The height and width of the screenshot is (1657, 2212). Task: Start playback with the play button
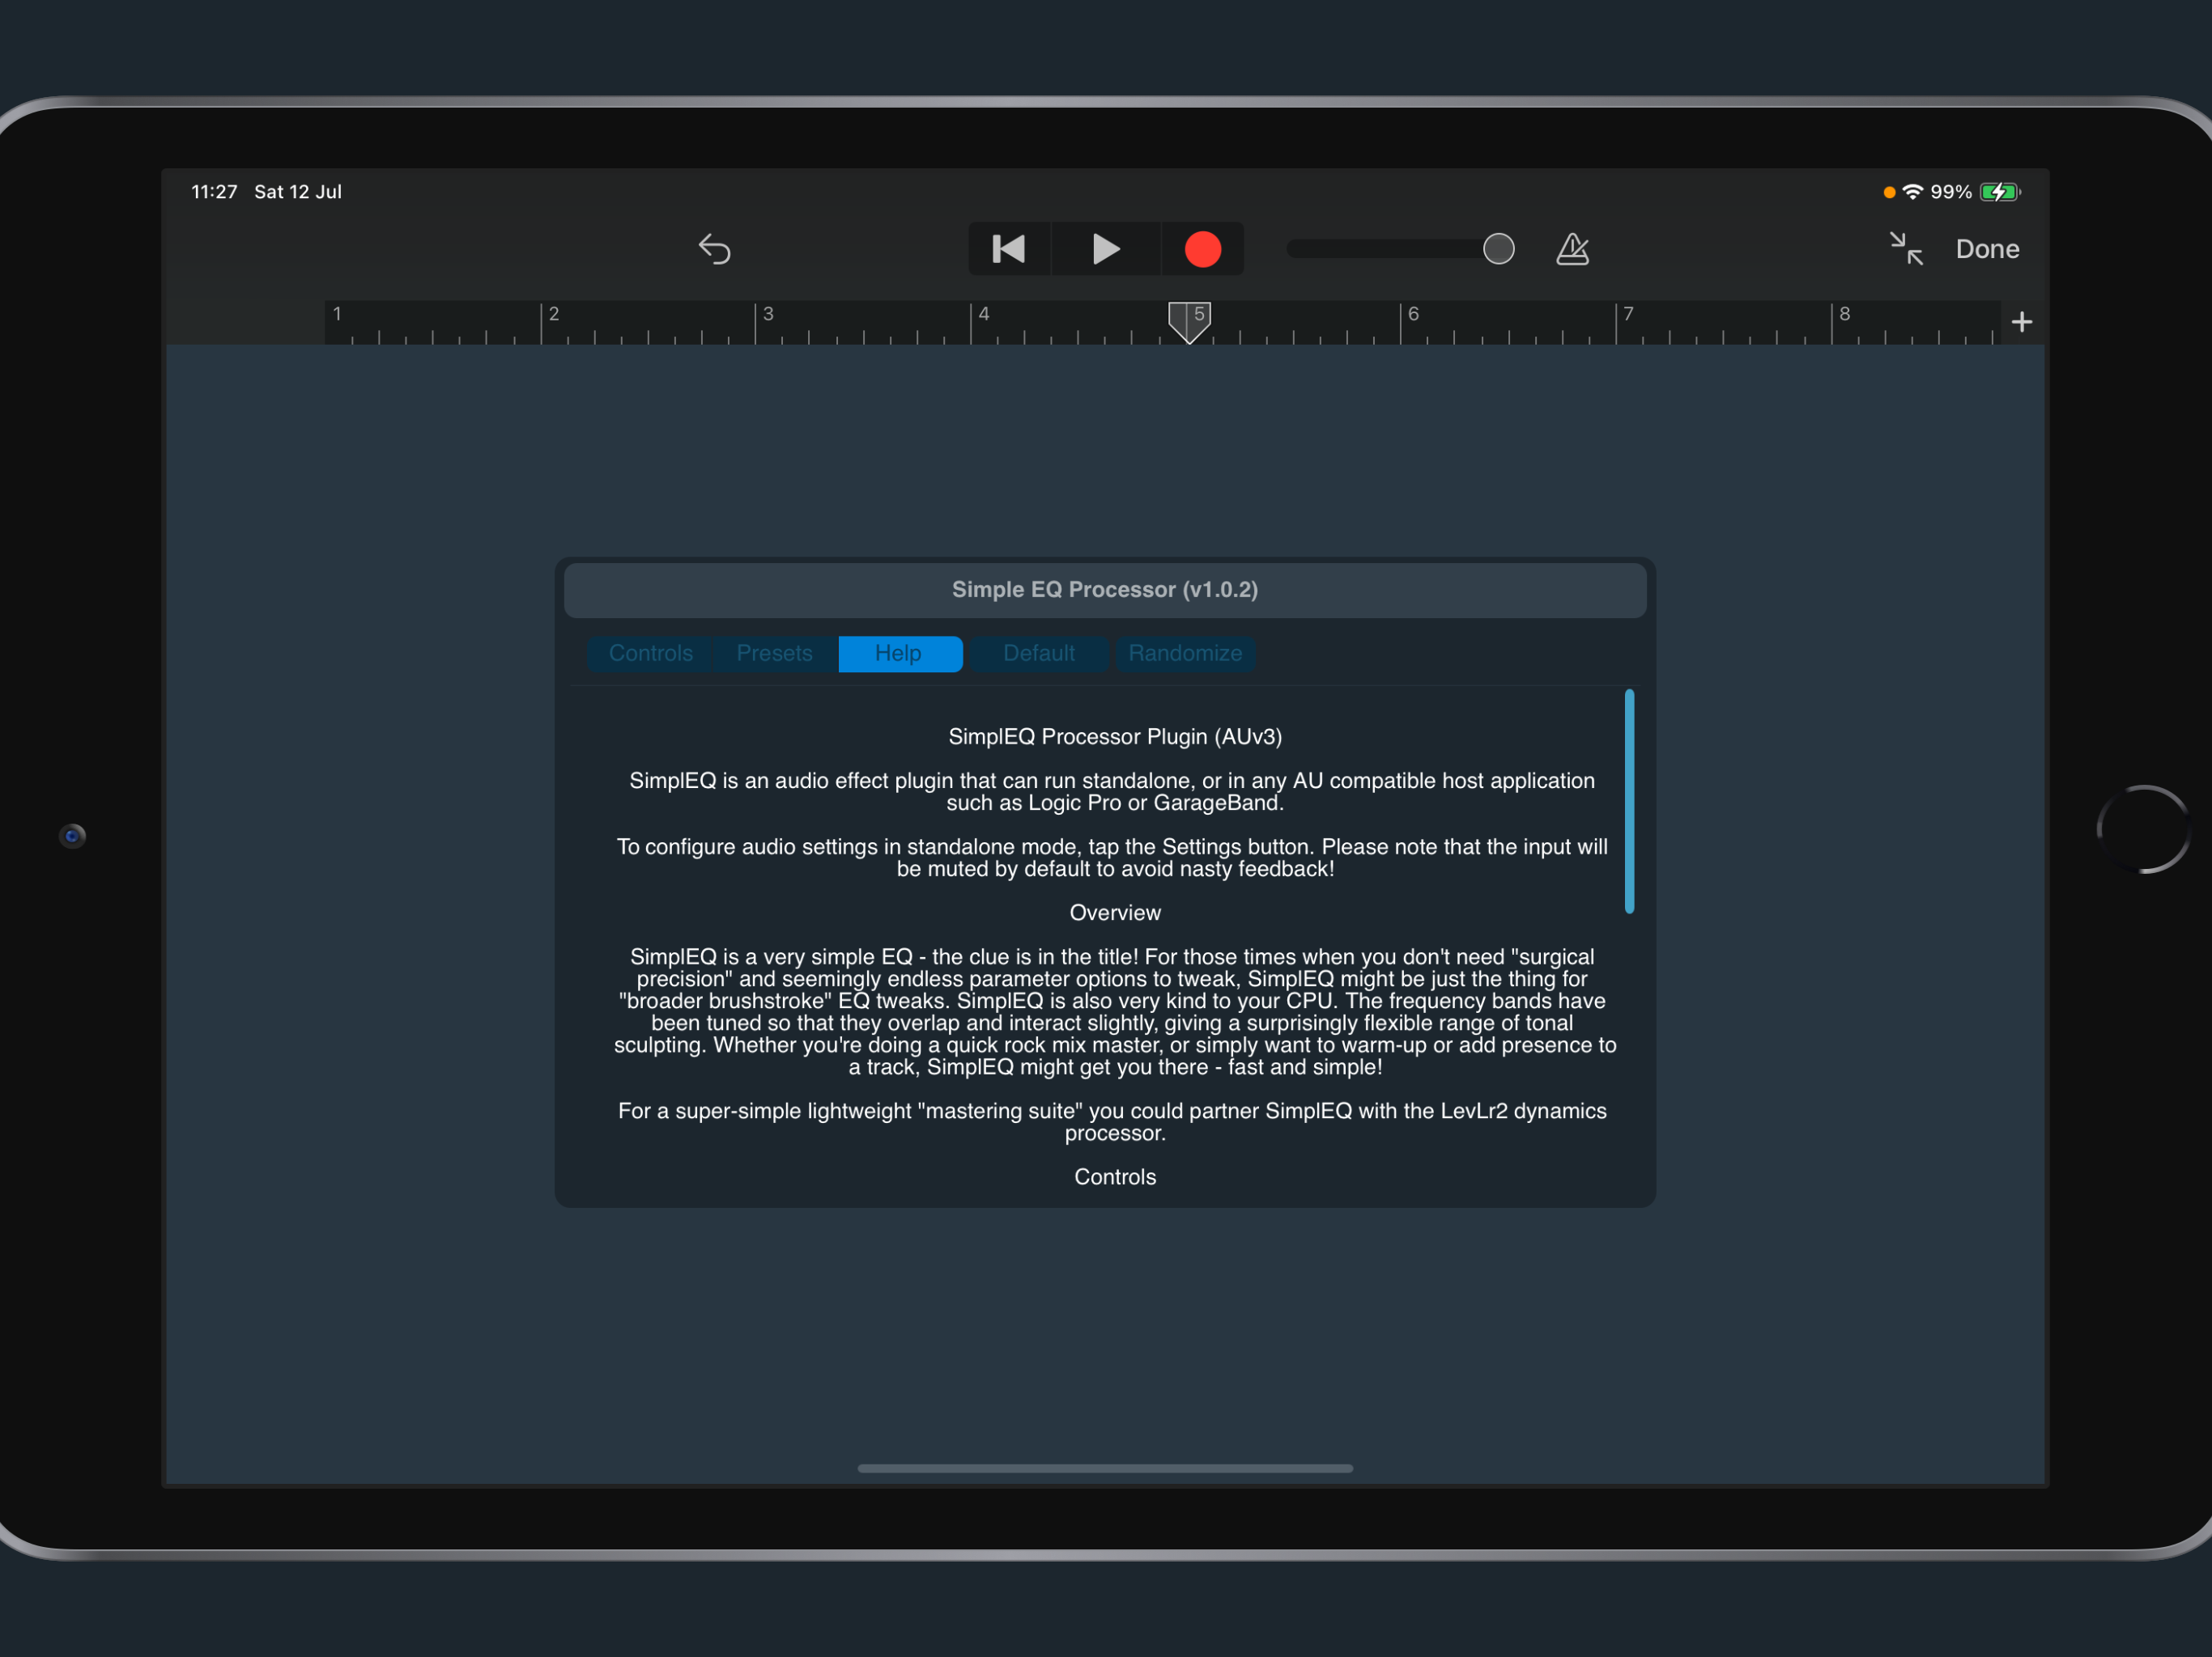tap(1105, 249)
